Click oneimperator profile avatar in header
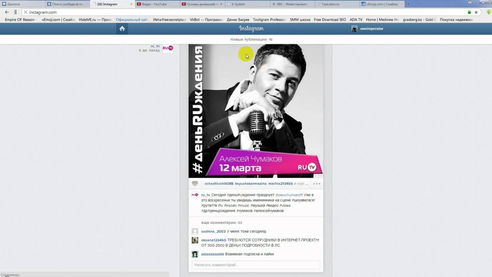492x277 pixels. [354, 28]
